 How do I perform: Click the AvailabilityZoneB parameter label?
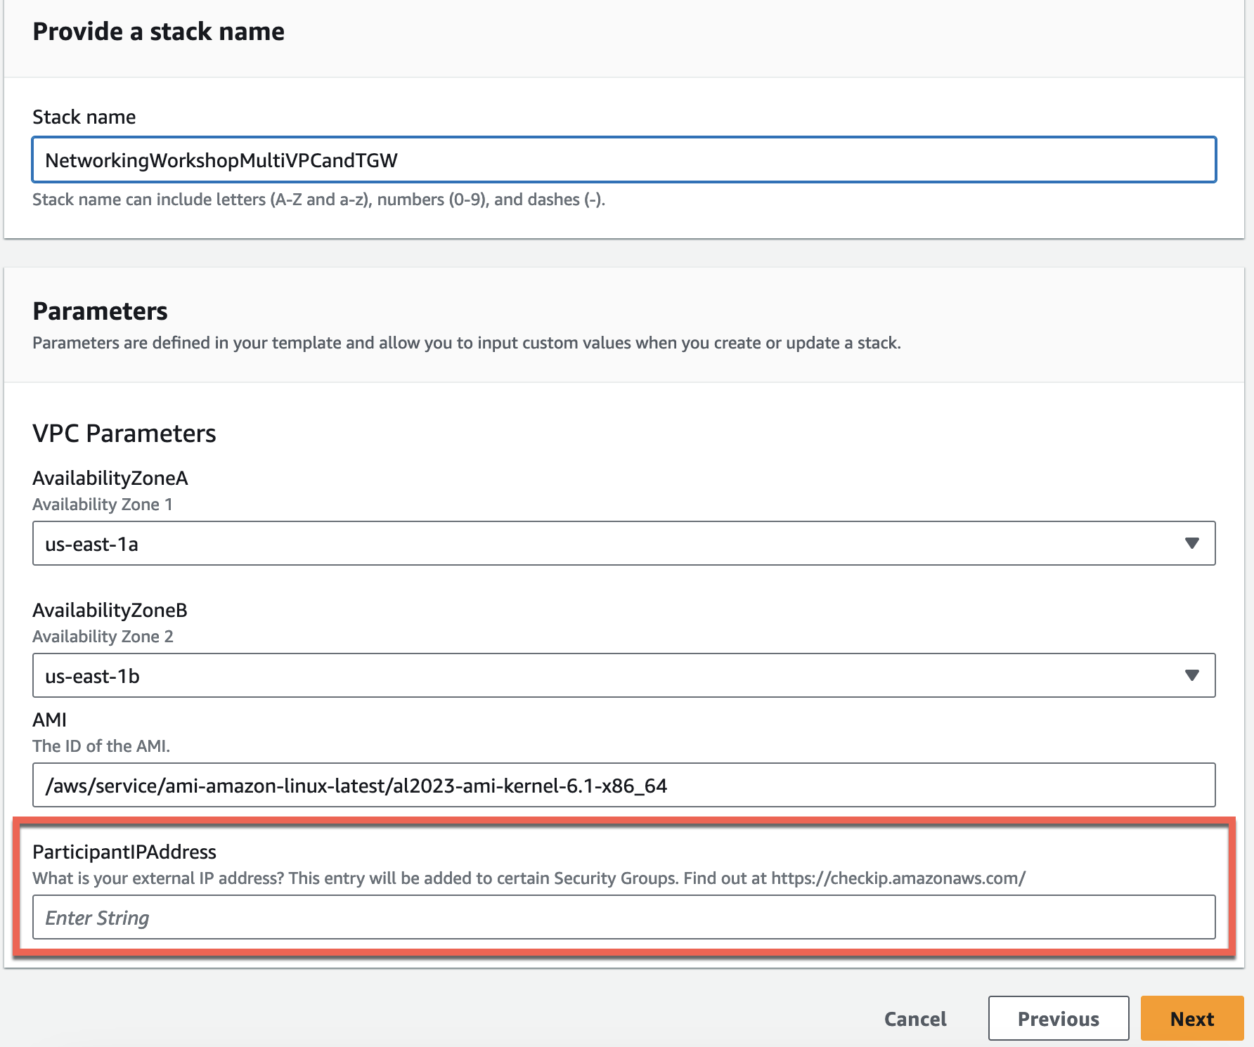coord(110,610)
